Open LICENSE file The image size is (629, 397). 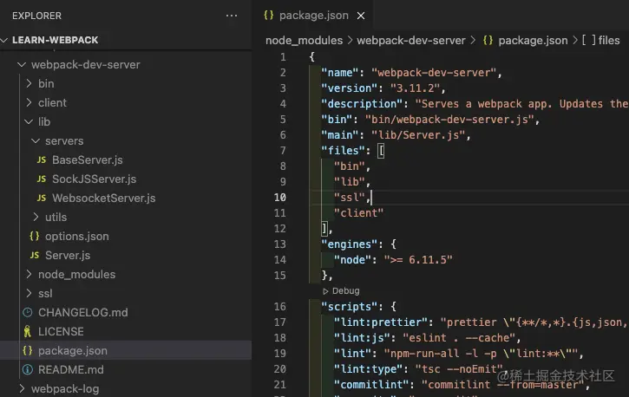click(x=61, y=332)
